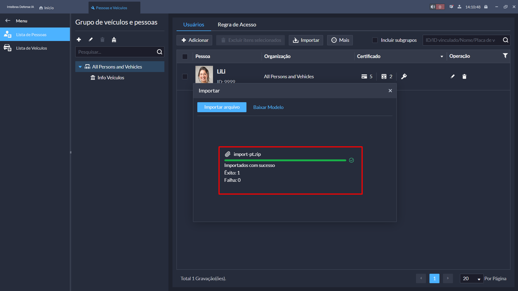The width and height of the screenshot is (518, 291).
Task: Click the access permission icon in LiLi row
Action: 404,77
